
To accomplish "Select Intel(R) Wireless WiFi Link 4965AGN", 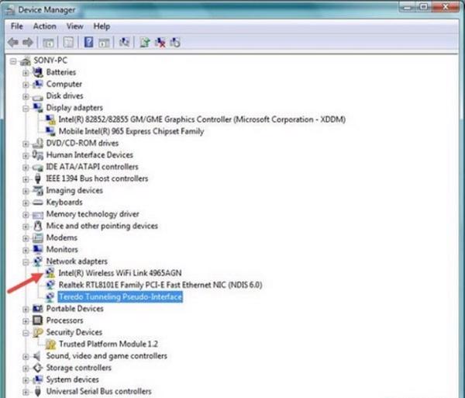I will pos(120,273).
